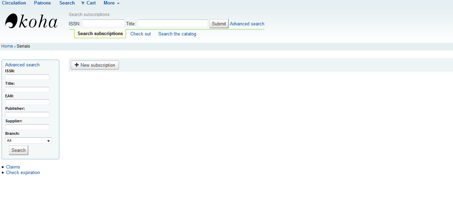The height and width of the screenshot is (221, 453).
Task: Click the sidebar Supplier text field
Action: (x=27, y=127)
